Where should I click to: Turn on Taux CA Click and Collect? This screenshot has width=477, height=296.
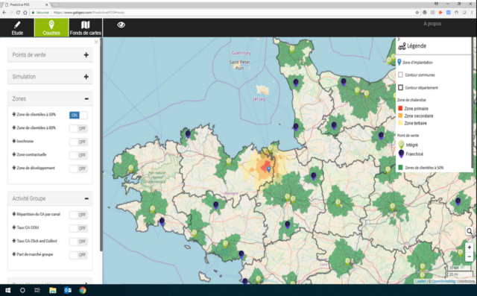pos(78,242)
